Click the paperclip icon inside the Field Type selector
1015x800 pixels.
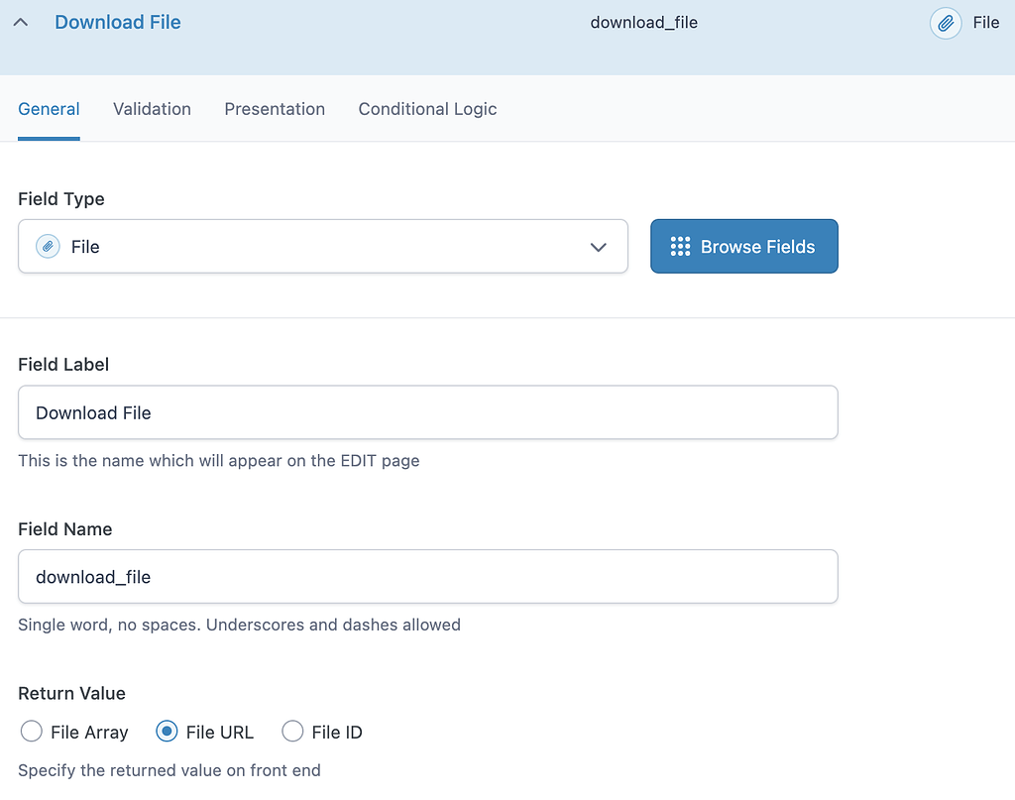point(47,246)
